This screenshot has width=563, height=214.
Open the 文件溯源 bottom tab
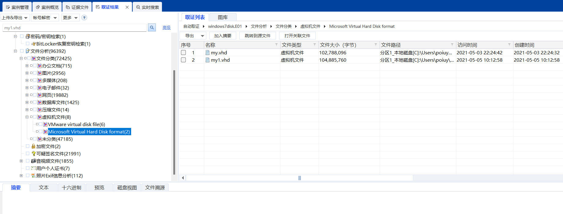coord(155,187)
